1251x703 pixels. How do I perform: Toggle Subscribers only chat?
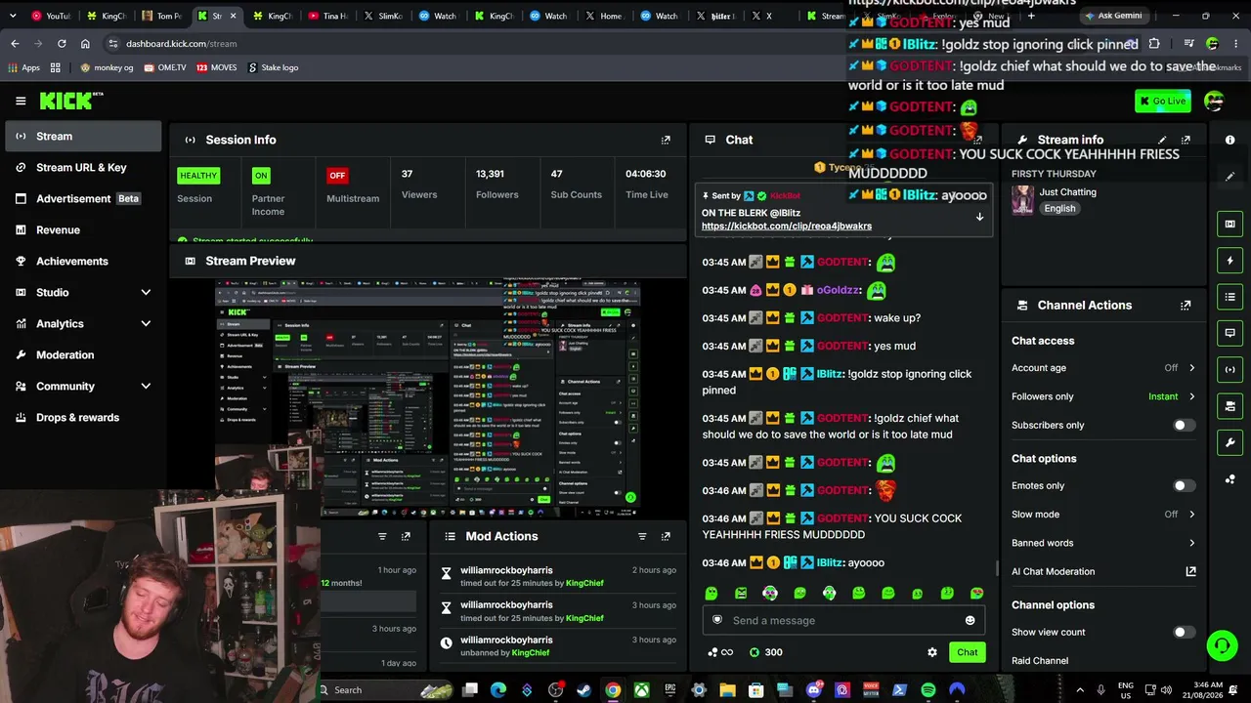click(x=1184, y=425)
